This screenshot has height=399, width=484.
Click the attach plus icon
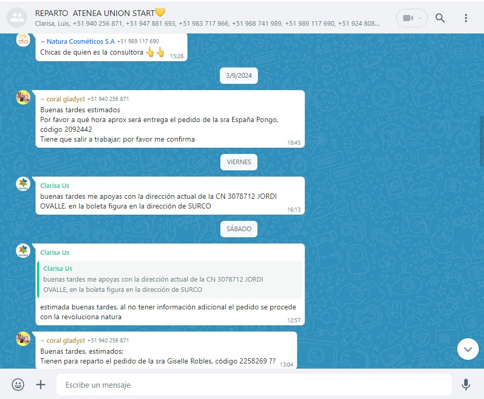pos(41,385)
